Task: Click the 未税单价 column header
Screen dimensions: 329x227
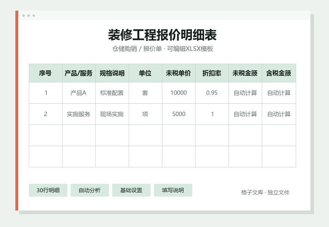Action: tap(178, 73)
